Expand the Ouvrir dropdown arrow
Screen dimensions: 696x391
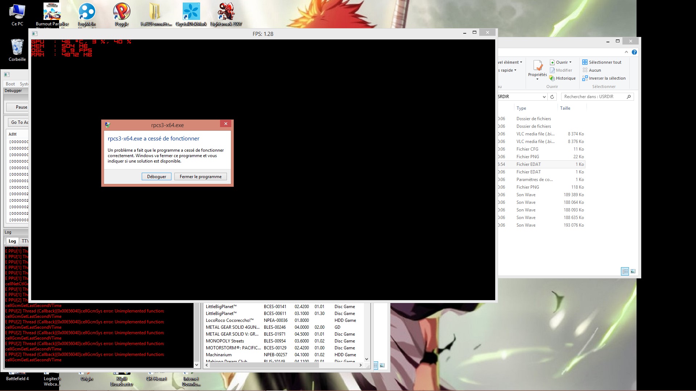570,62
